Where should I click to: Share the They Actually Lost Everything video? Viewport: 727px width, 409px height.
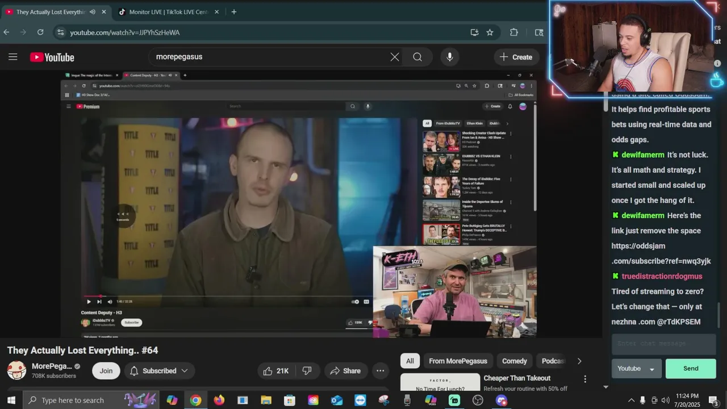[x=345, y=371]
